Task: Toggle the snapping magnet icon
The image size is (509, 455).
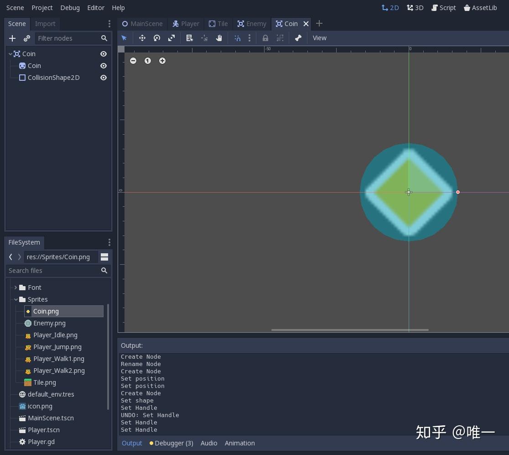Action: coord(237,38)
